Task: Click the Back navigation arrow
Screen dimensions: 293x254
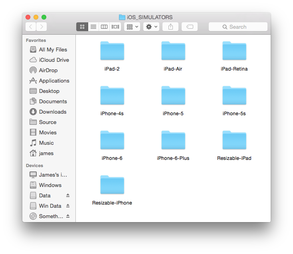Action: coord(31,27)
